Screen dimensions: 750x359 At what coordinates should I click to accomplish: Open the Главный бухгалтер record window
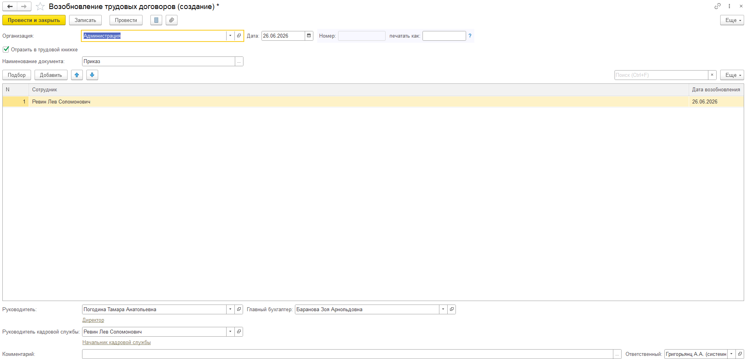(x=452, y=309)
